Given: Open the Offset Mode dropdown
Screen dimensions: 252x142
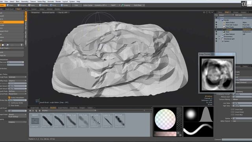Looking at the screenshot, I should pos(17,80).
